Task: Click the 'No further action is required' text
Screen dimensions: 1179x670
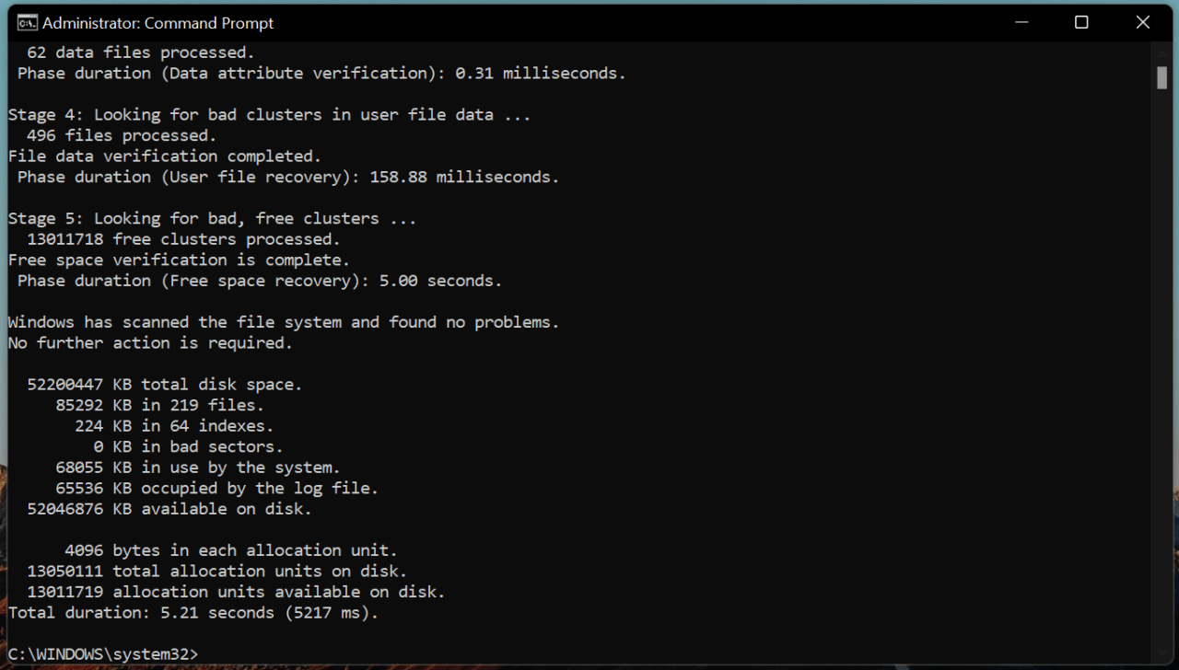Action: click(150, 343)
